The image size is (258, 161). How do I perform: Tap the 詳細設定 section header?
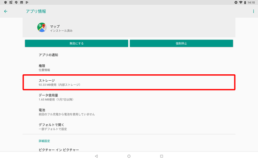click(x=44, y=141)
